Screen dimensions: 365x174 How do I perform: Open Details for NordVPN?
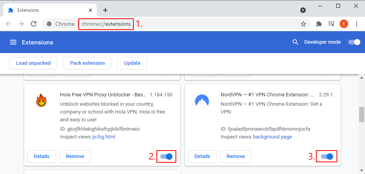tap(202, 156)
